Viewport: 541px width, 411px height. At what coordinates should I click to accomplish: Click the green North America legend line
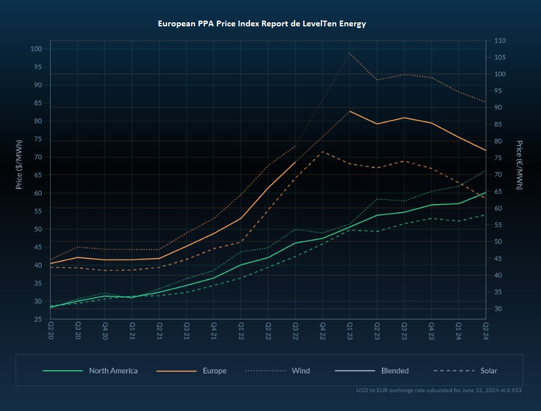[x=63, y=370]
